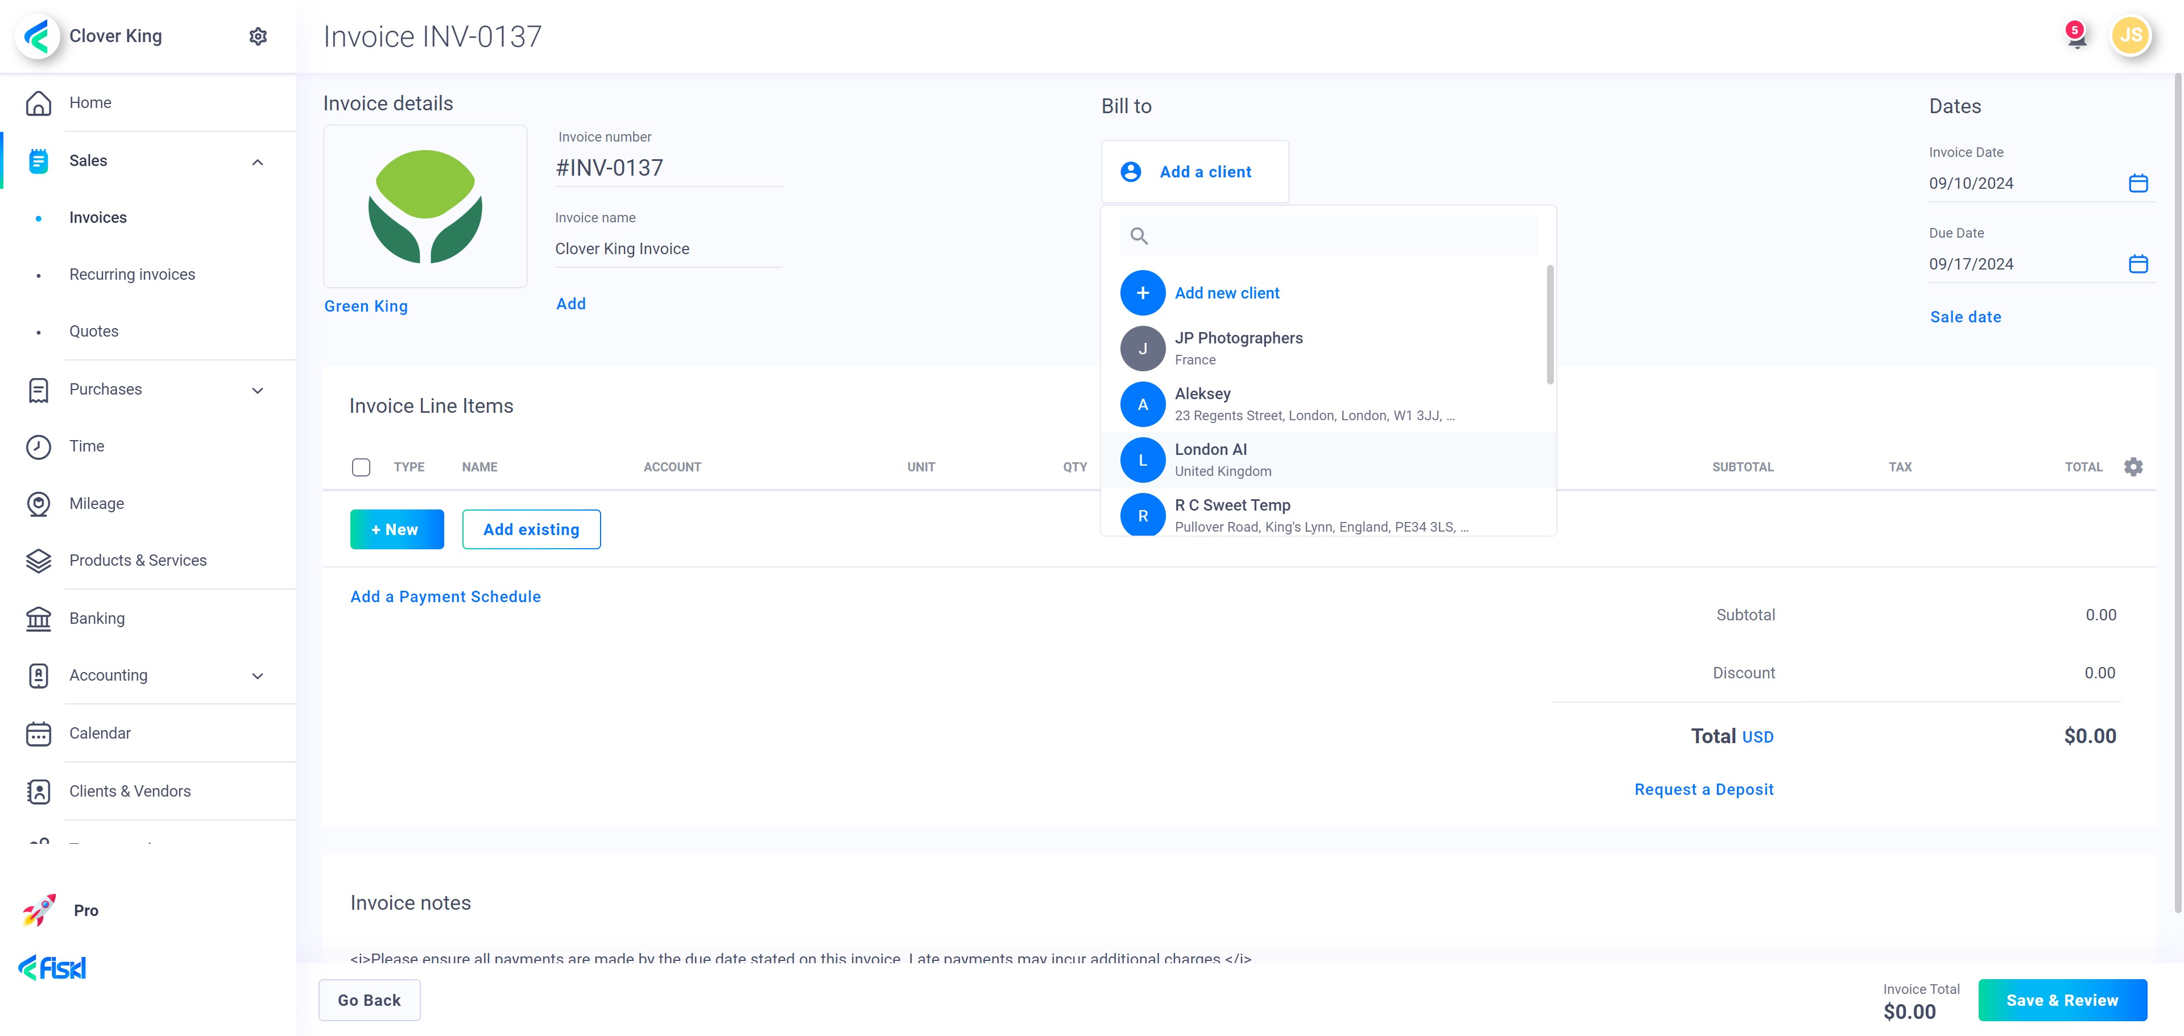Click Save & Review
Viewport: 2184px width, 1036px height.
click(2063, 1000)
